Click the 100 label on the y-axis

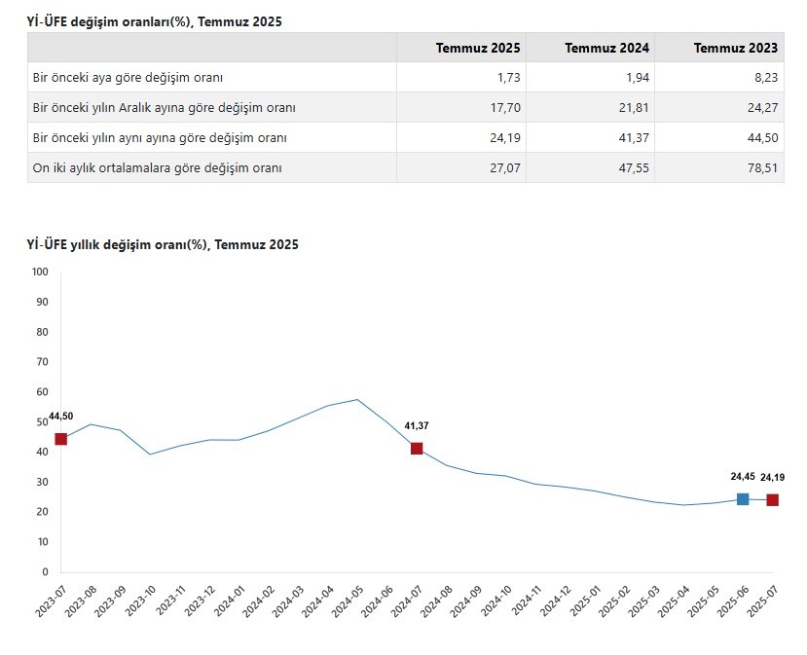[40, 272]
